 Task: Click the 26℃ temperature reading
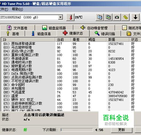click(x=78, y=17)
